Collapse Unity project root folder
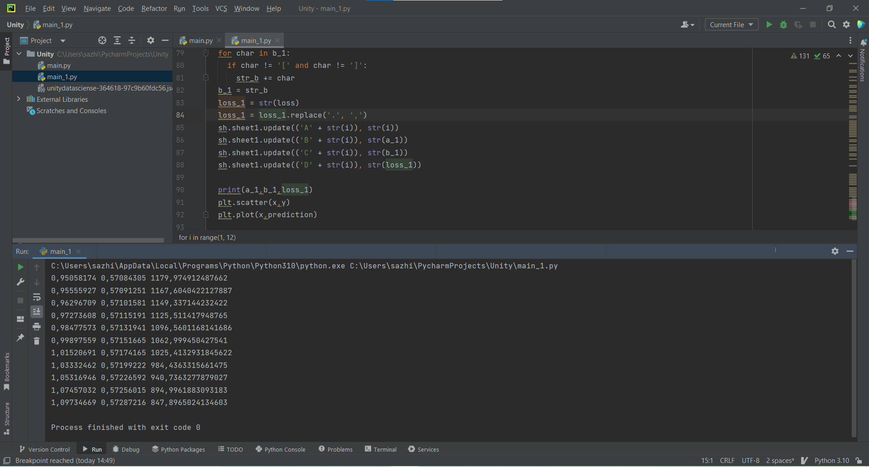Screen dimensions: 869x467 (19, 54)
